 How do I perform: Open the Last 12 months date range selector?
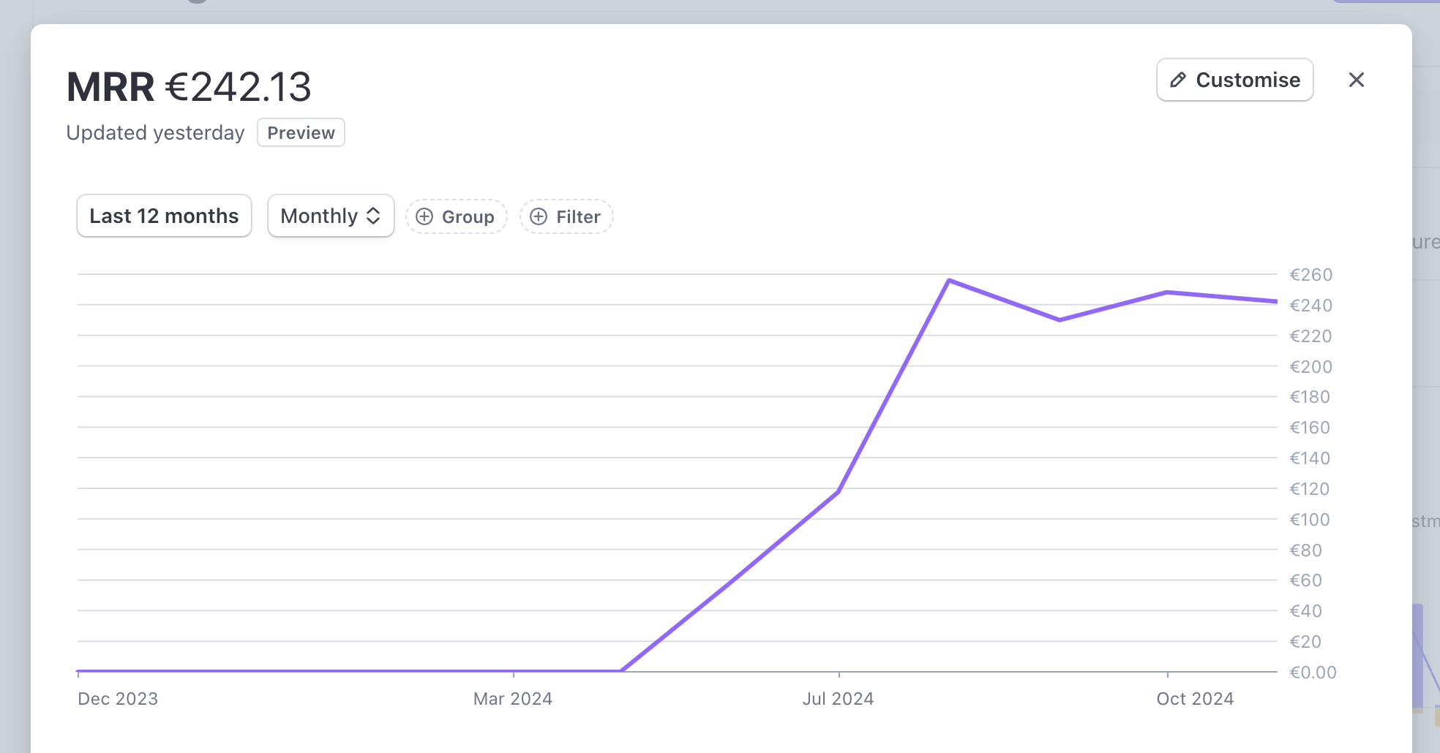(164, 215)
